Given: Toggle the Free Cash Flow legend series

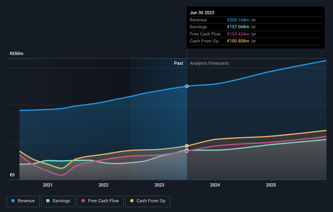Looking at the screenshot, I should tap(100, 201).
